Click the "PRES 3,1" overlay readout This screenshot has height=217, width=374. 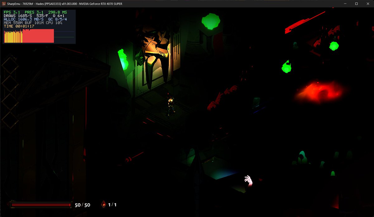(34, 12)
